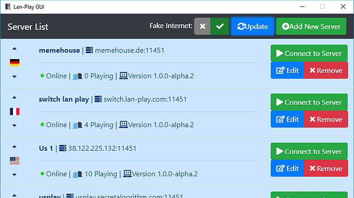Remove the memehouse server
This screenshot has width=354, height=198.
326,70
